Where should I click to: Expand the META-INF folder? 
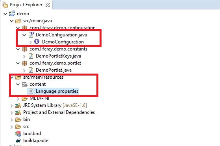[x=18, y=99]
